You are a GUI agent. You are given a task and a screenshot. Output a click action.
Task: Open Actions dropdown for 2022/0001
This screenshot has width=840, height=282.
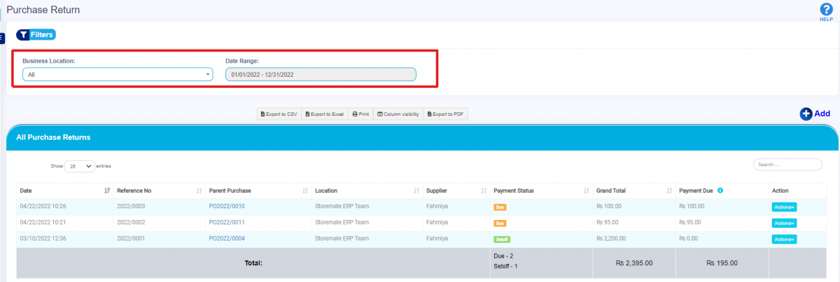pyautogui.click(x=784, y=239)
